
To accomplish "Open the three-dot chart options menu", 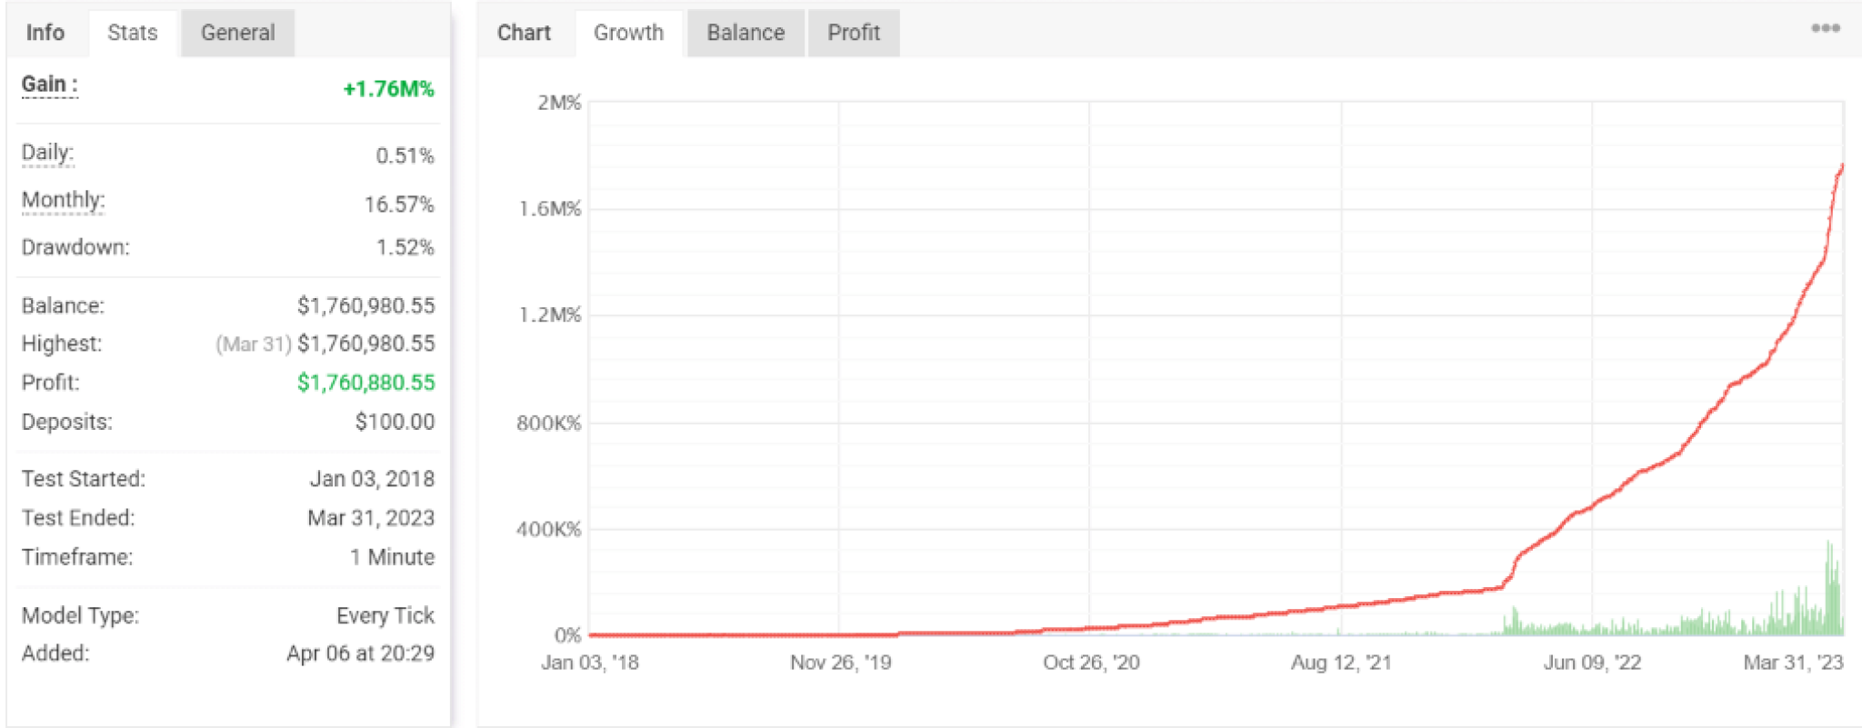I will click(1825, 28).
